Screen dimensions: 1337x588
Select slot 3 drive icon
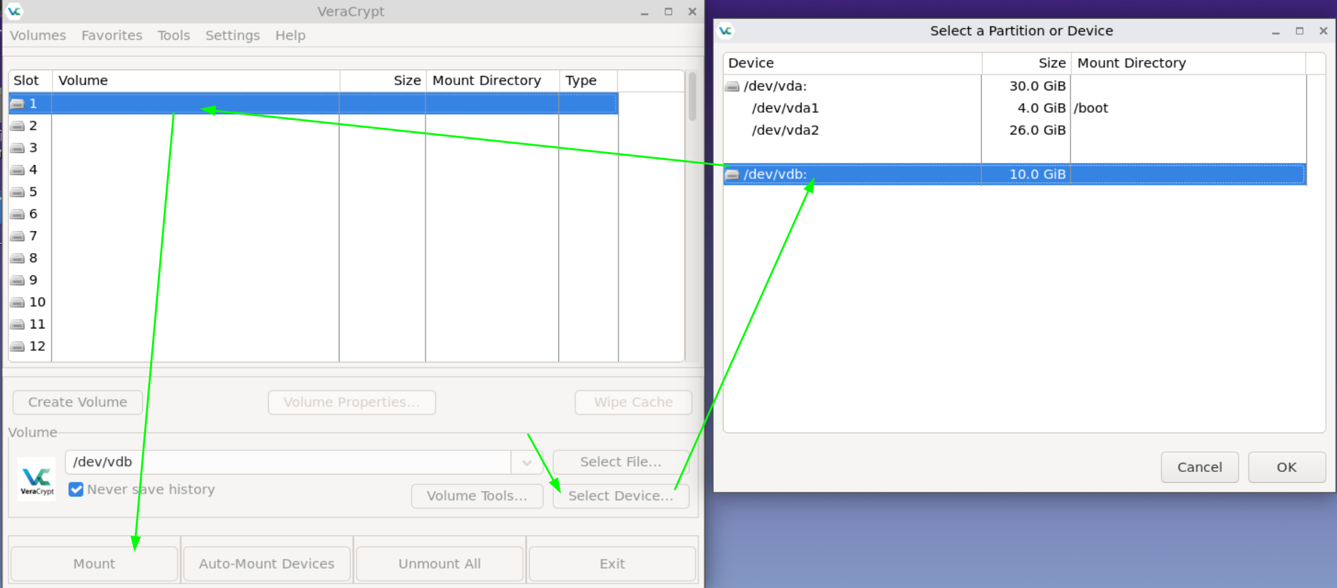(18, 148)
